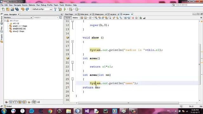The height and width of the screenshot is (114, 203).
Task: Collapse the code fold at line 11
Action: pyautogui.click(x=73, y=21)
